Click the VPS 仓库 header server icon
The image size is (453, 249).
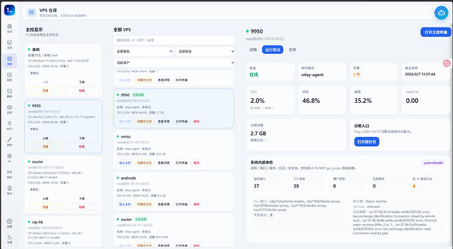point(32,12)
